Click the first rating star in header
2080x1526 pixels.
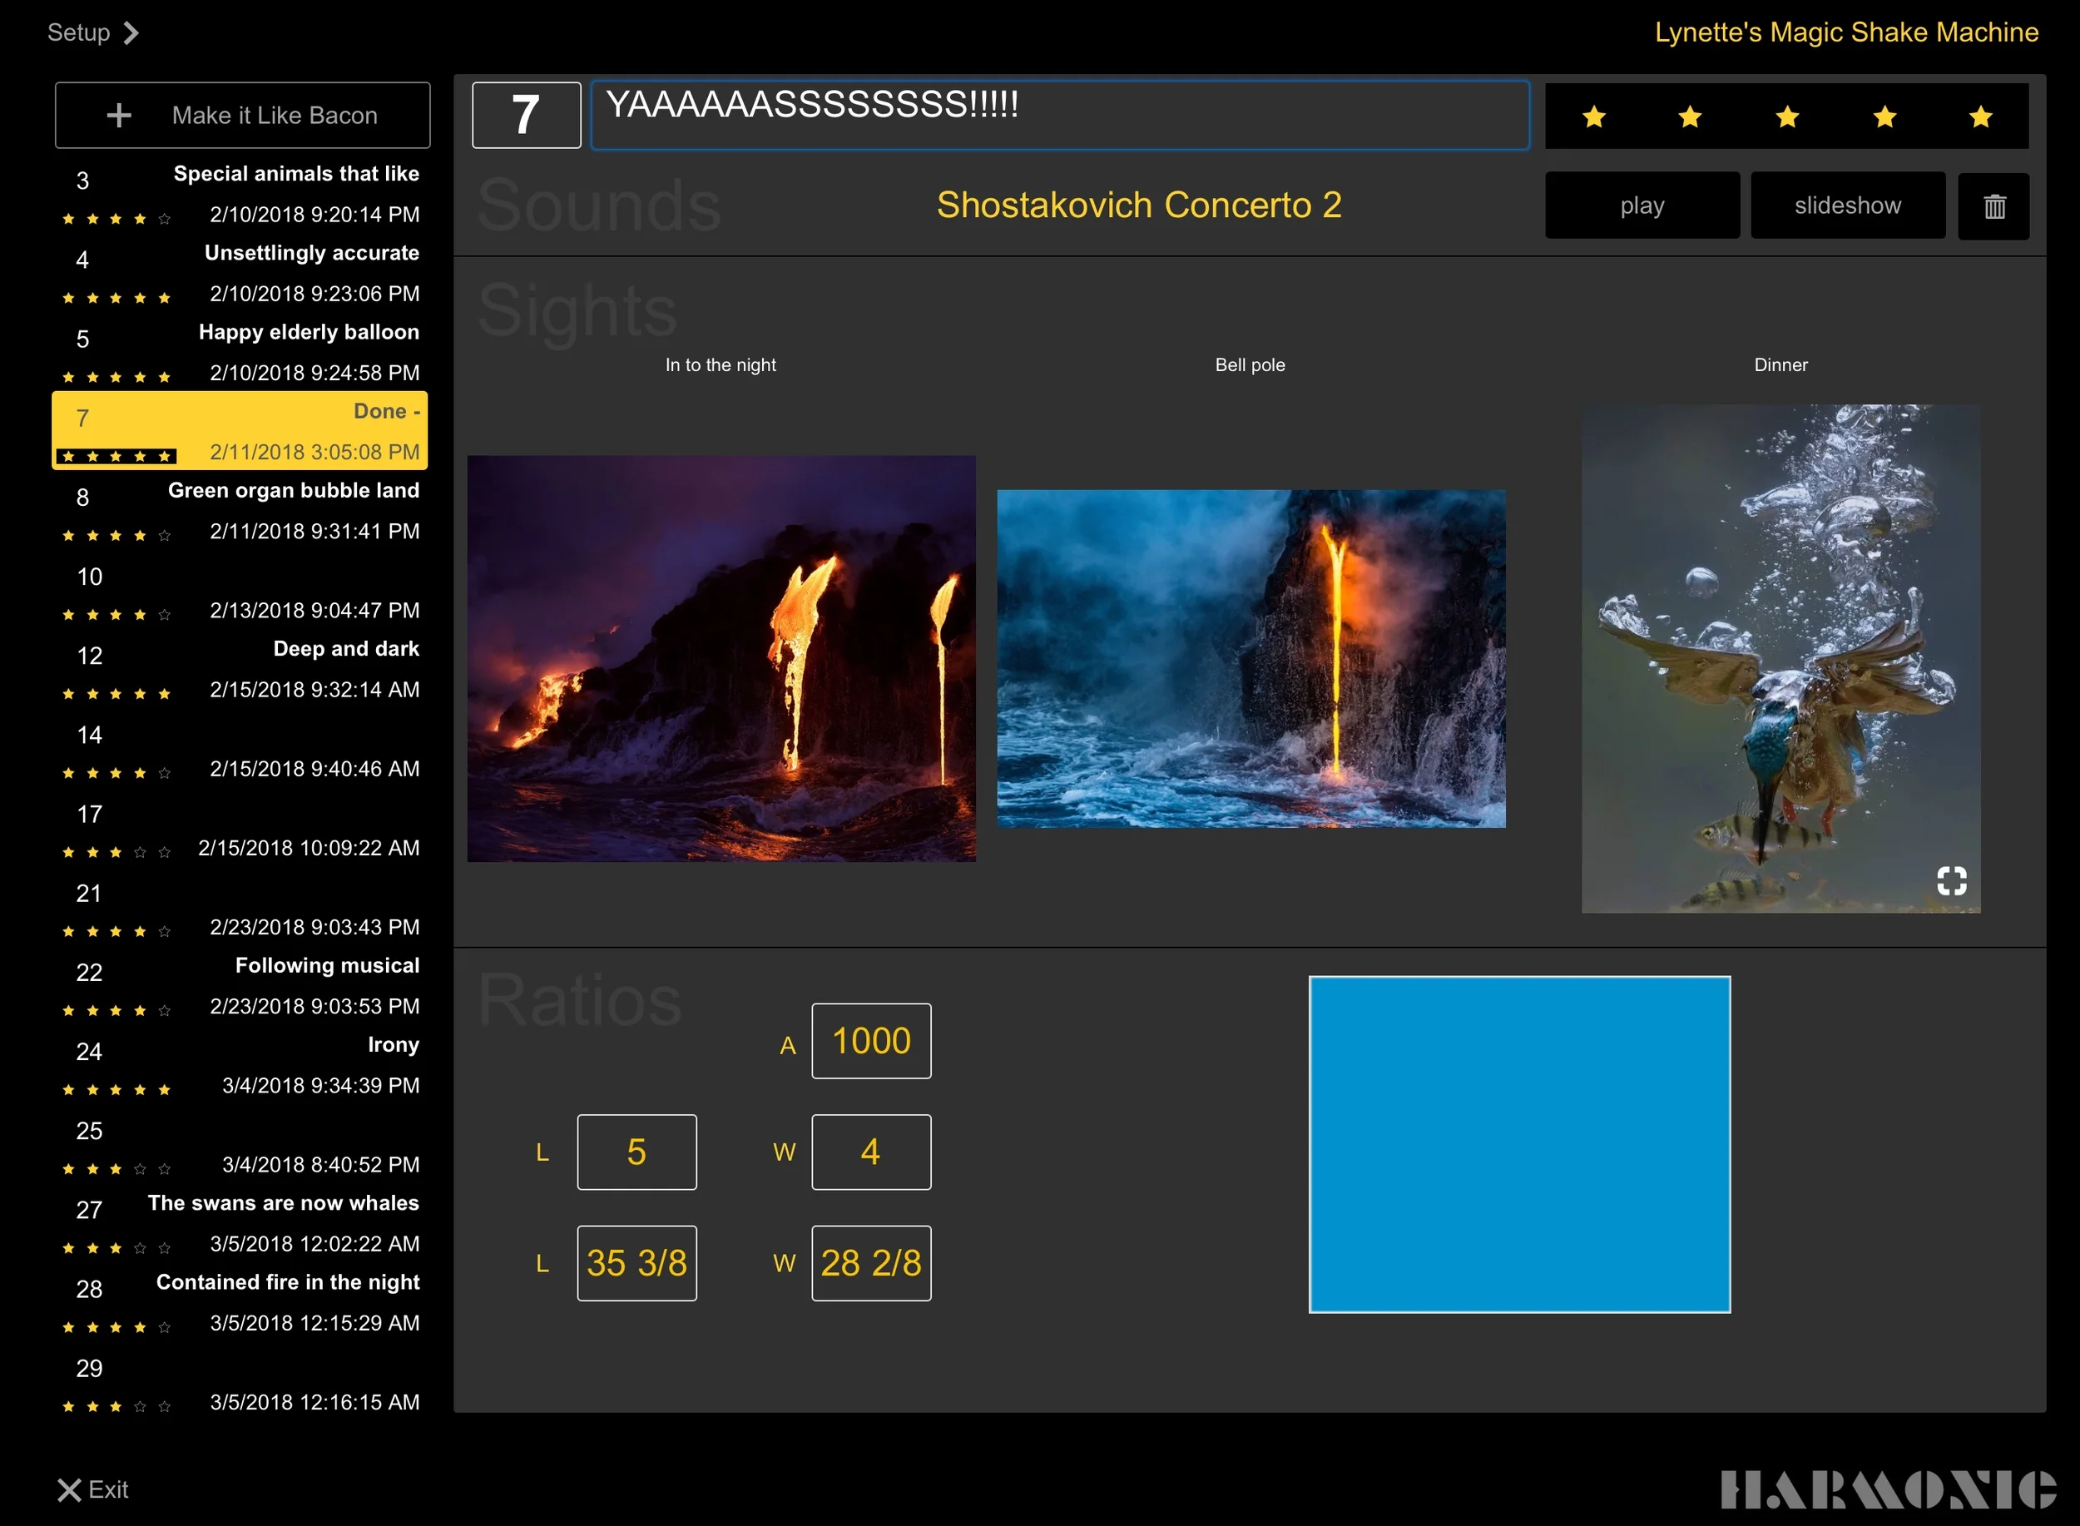coord(1593,117)
